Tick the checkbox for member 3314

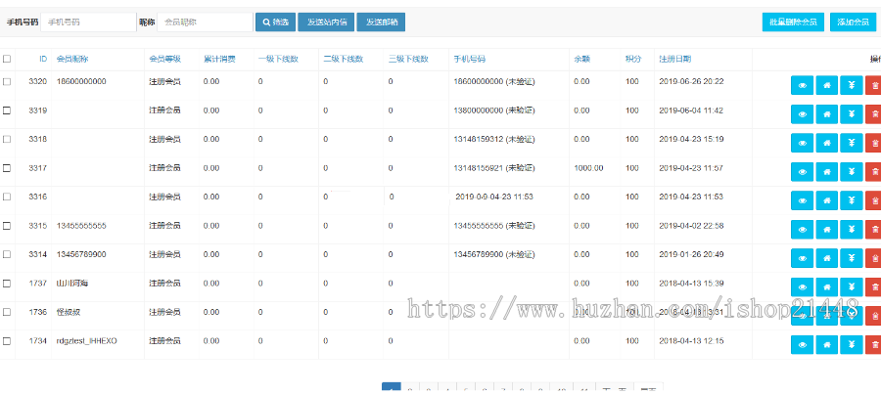tap(7, 254)
